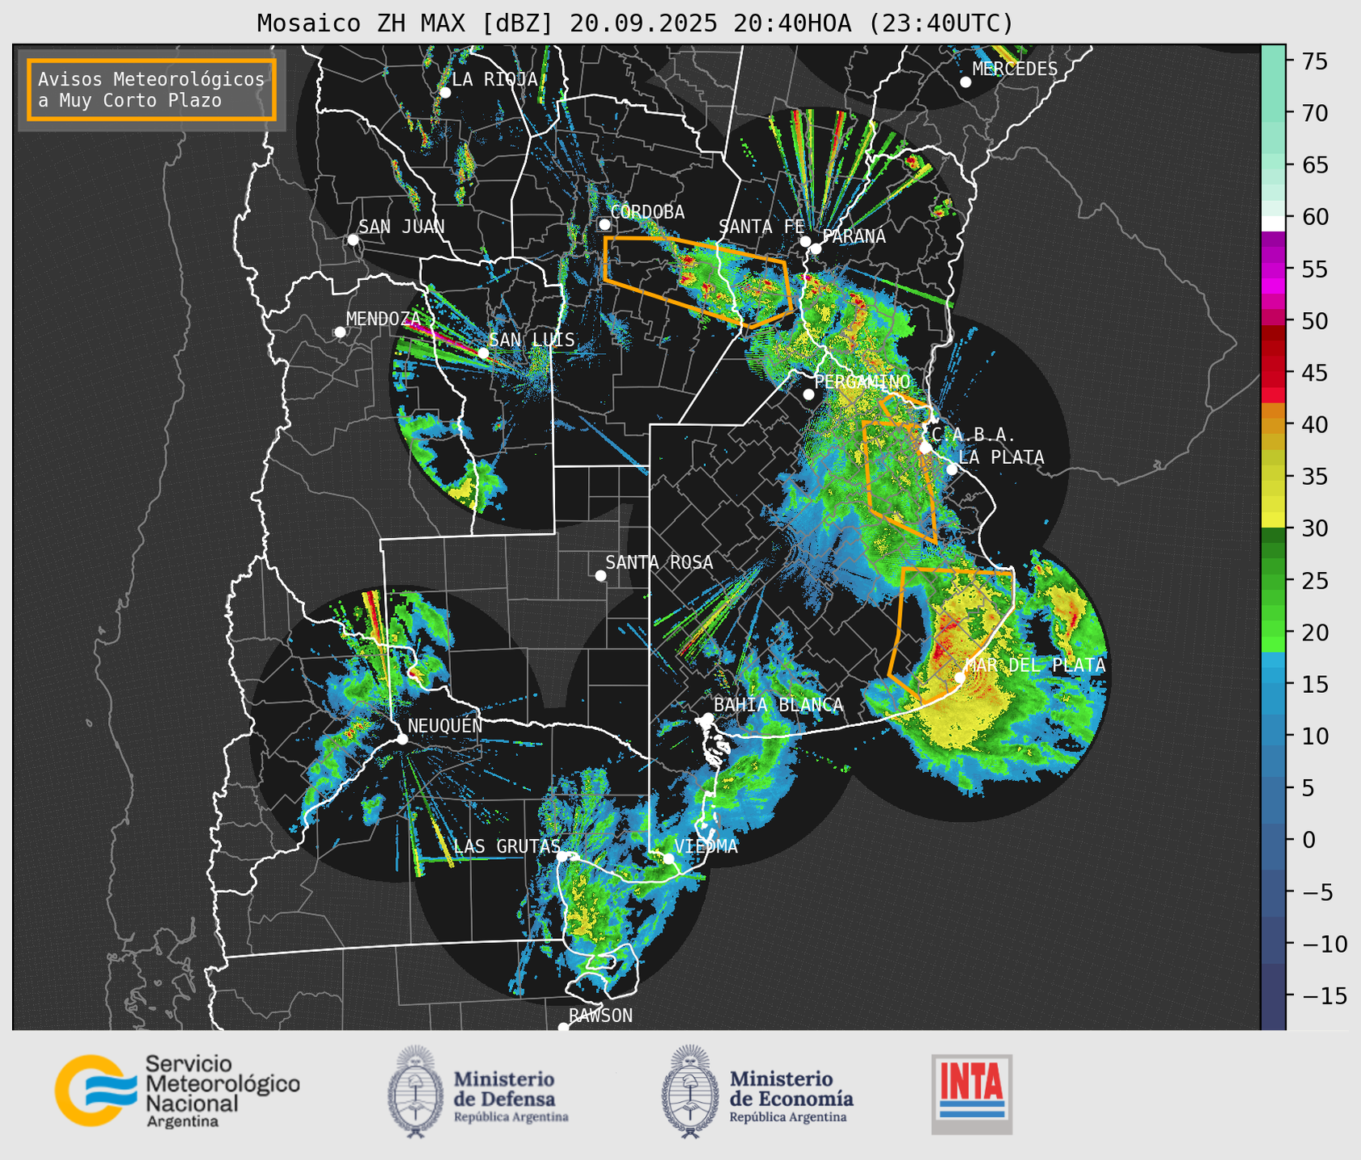Image resolution: width=1361 pixels, height=1160 pixels.
Task: Click the Avisos Meteorológicos a Muy Corto Plazo legend box
Action: [152, 90]
